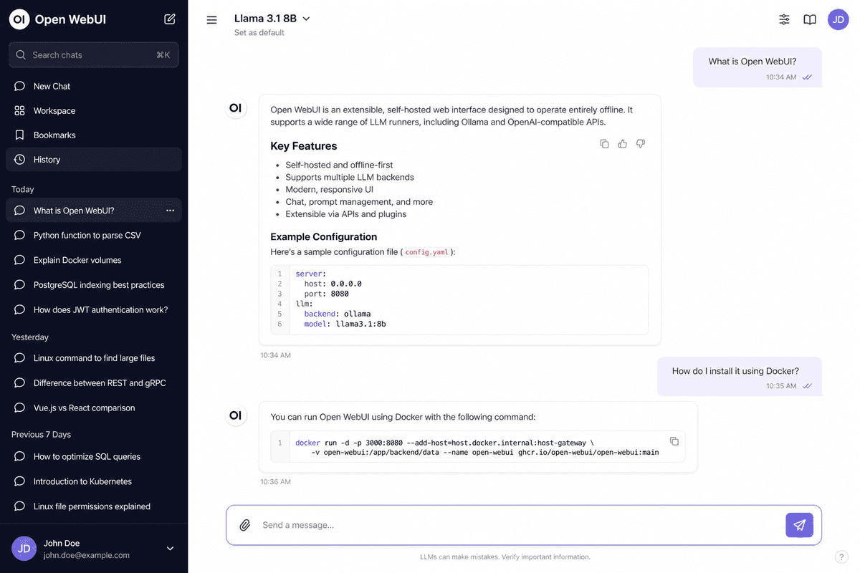The width and height of the screenshot is (860, 573).
Task: Click the send message paper plane button
Action: tap(799, 525)
